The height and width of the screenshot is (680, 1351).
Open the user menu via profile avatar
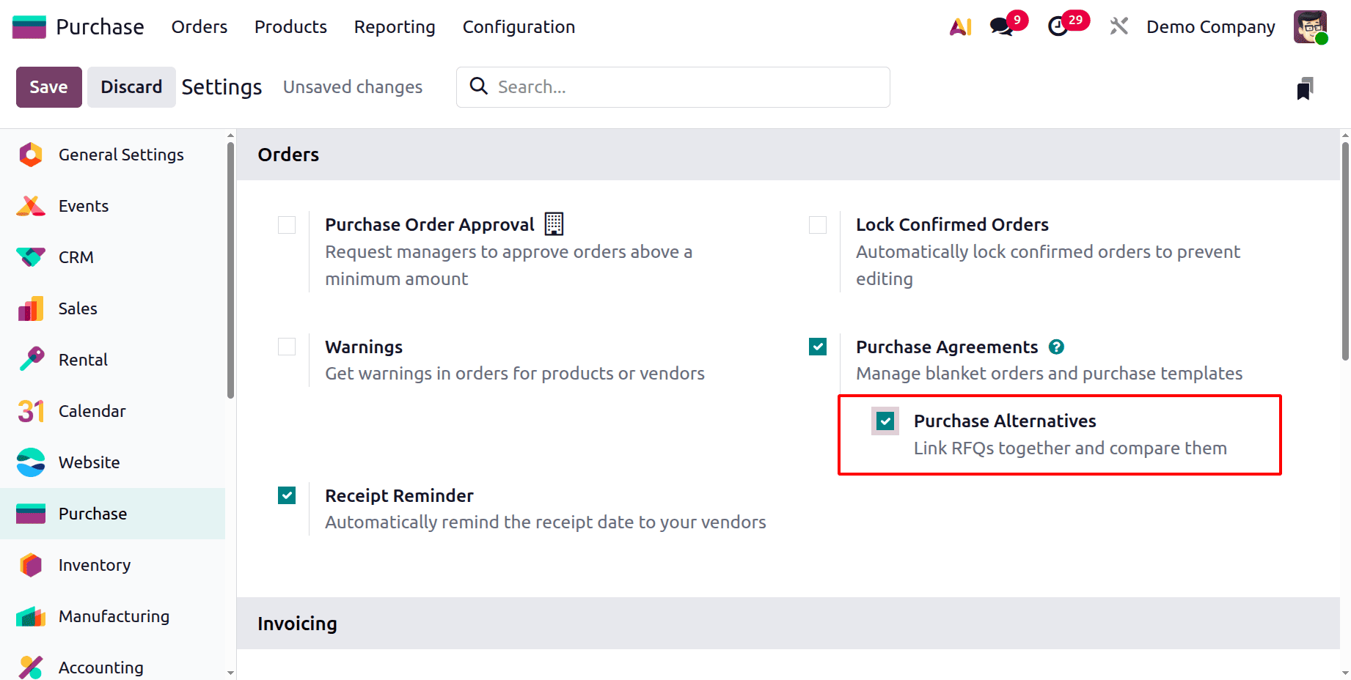1310,26
